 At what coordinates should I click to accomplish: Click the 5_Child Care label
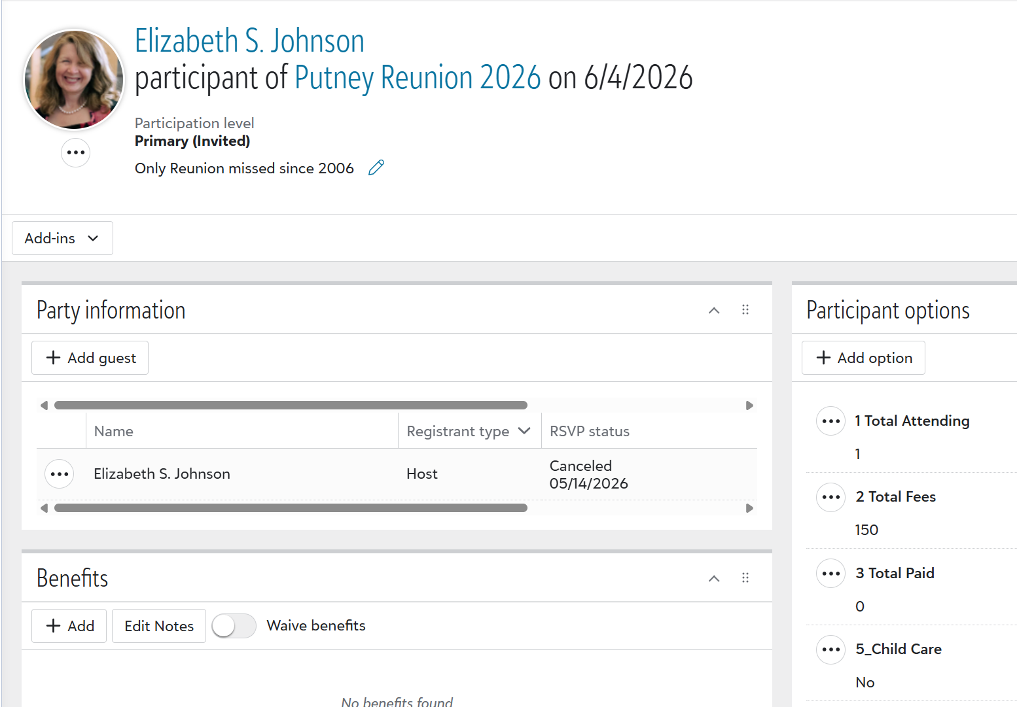tap(899, 649)
